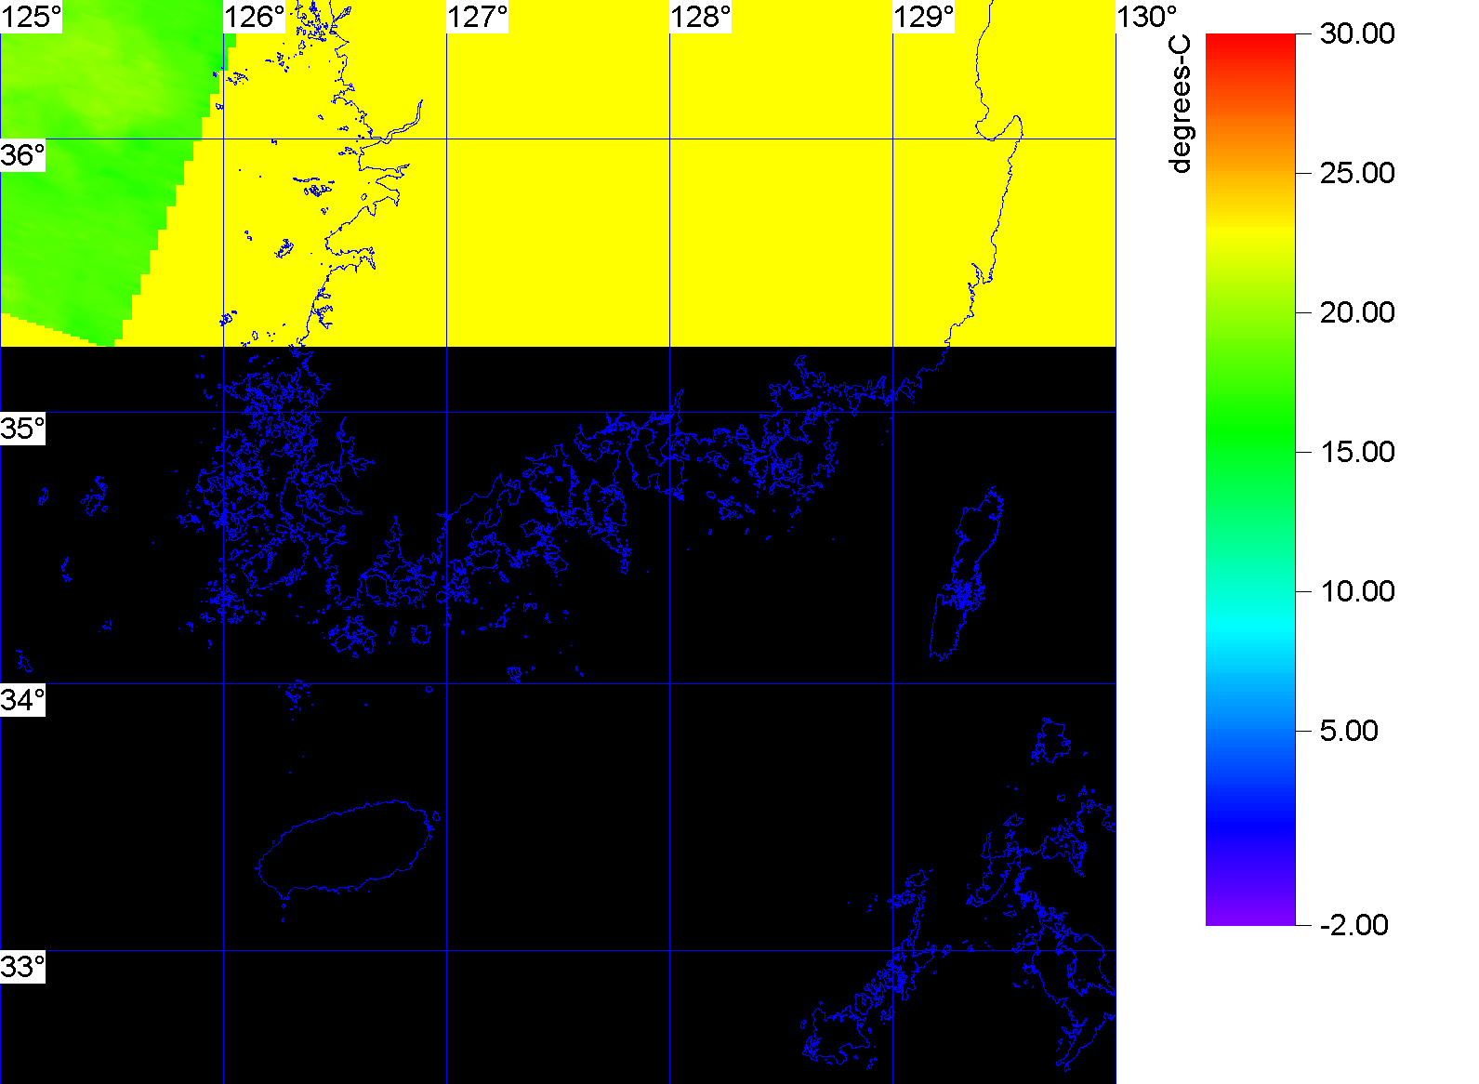Click the degrees-C axis label
The image size is (1479, 1084).
pyautogui.click(x=1180, y=104)
